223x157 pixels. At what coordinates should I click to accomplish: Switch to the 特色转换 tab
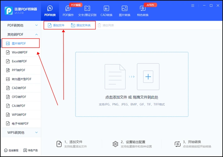143,11
